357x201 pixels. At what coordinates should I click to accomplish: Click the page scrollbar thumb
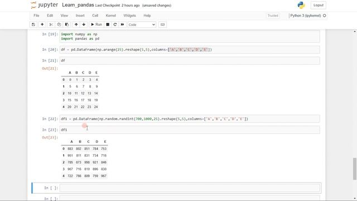coord(355,169)
